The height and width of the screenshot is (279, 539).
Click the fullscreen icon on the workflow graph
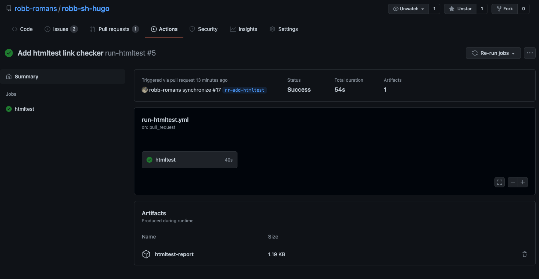click(x=499, y=182)
